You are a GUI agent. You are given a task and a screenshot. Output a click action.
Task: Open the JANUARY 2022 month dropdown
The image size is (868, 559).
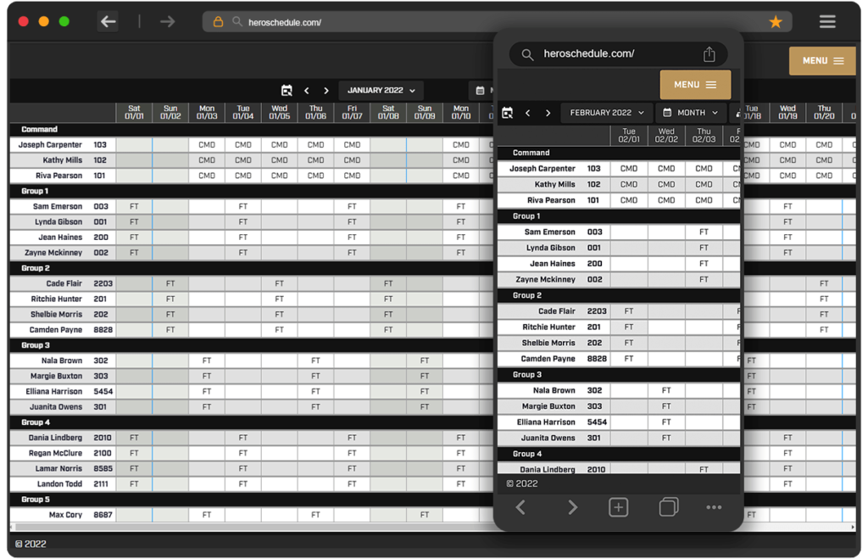click(x=380, y=91)
